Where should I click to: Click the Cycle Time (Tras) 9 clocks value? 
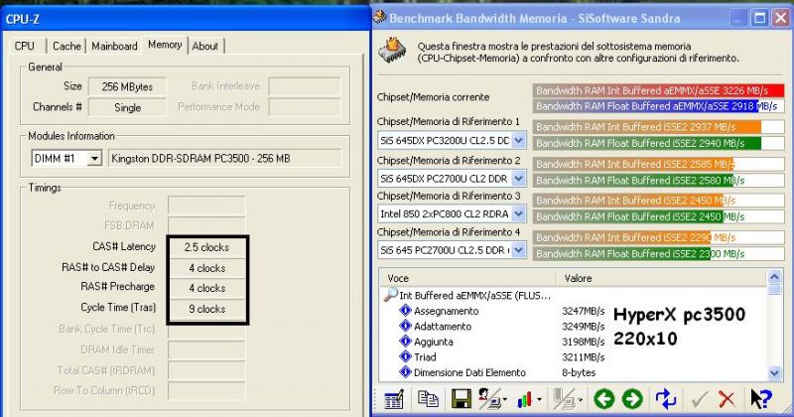206,309
